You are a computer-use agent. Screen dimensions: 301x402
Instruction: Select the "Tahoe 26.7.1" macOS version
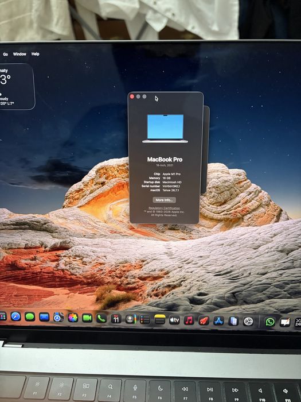tap(171, 190)
